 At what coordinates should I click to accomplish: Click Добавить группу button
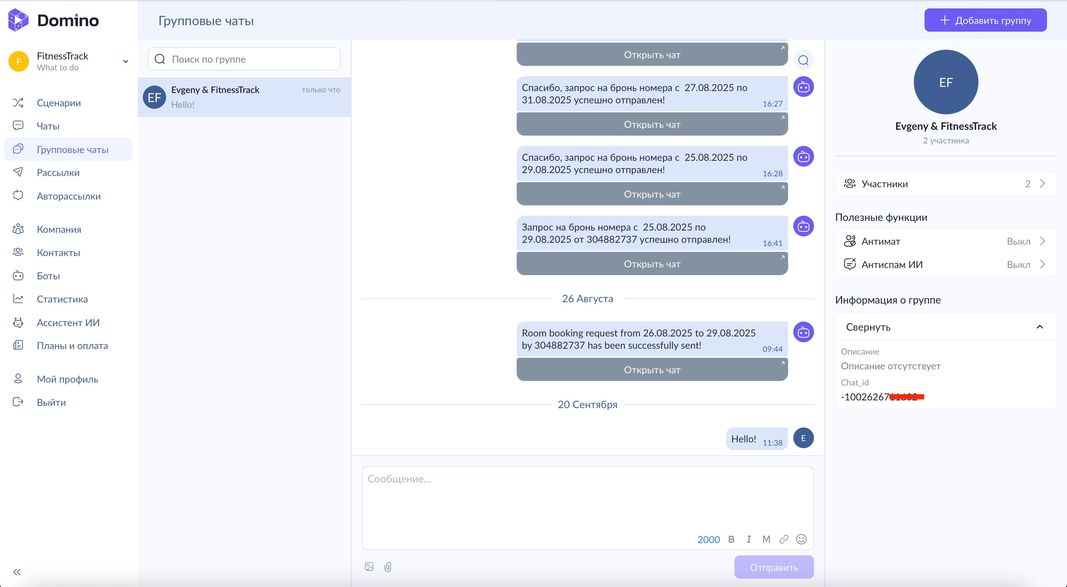click(x=985, y=20)
